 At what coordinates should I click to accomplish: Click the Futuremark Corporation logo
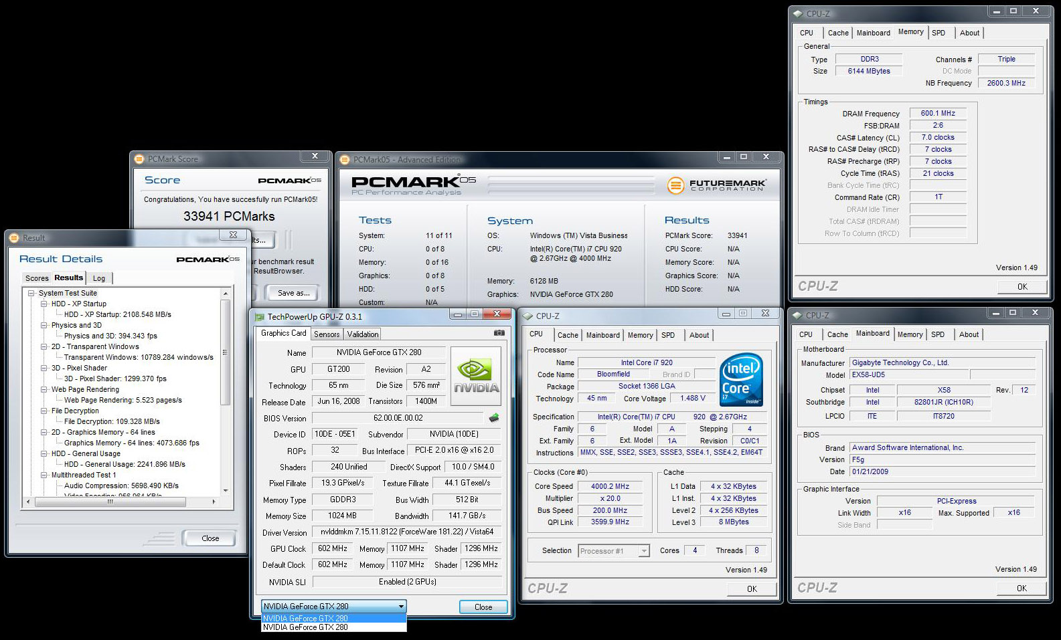(717, 185)
